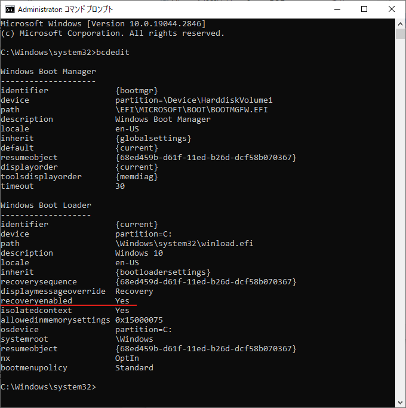Click the recoverysequence GUID value

point(206,282)
